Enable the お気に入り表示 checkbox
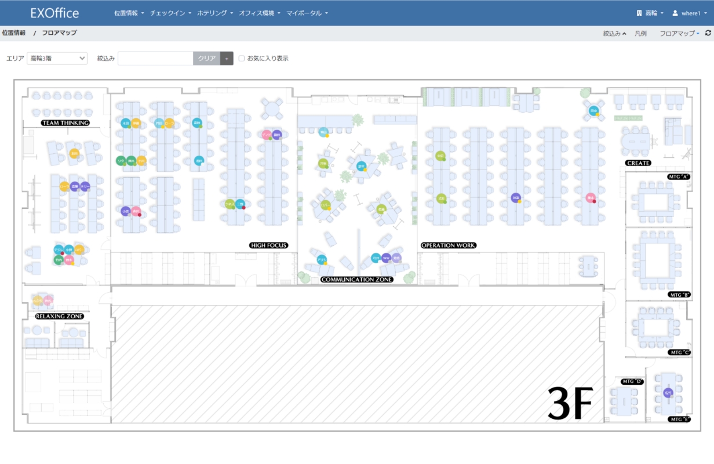Image resolution: width=714 pixels, height=464 pixels. click(x=242, y=58)
